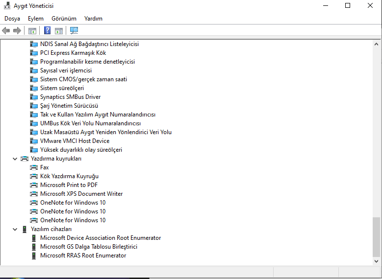The width and height of the screenshot is (382, 279).
Task: Click icon beside Microsoft RRAS Root Enumerator
Action: [34, 256]
